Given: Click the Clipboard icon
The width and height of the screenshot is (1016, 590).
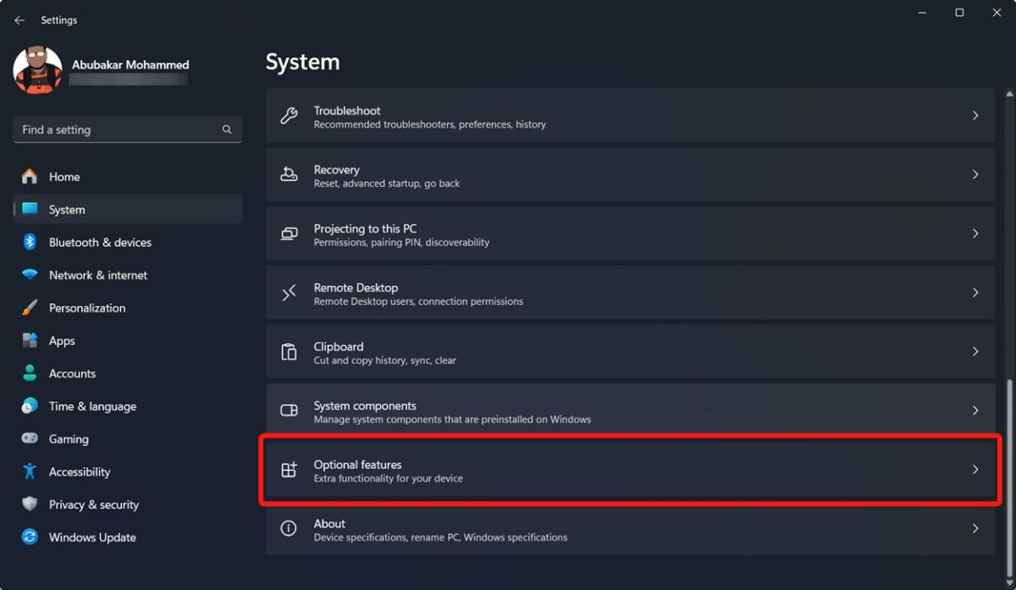Looking at the screenshot, I should point(290,352).
